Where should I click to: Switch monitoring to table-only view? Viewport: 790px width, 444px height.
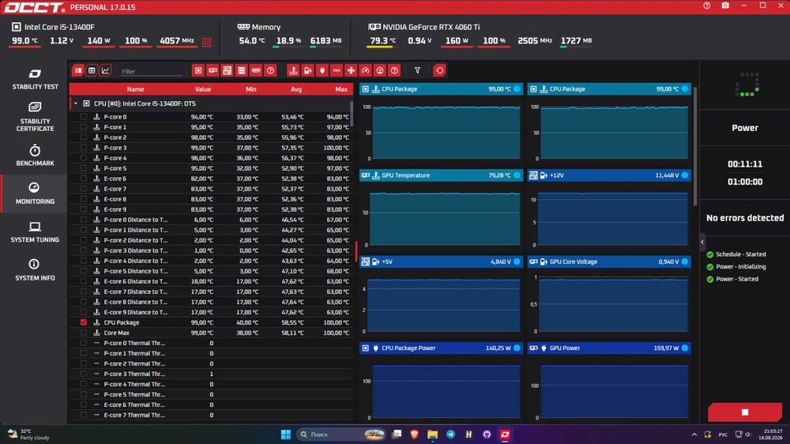coord(92,70)
